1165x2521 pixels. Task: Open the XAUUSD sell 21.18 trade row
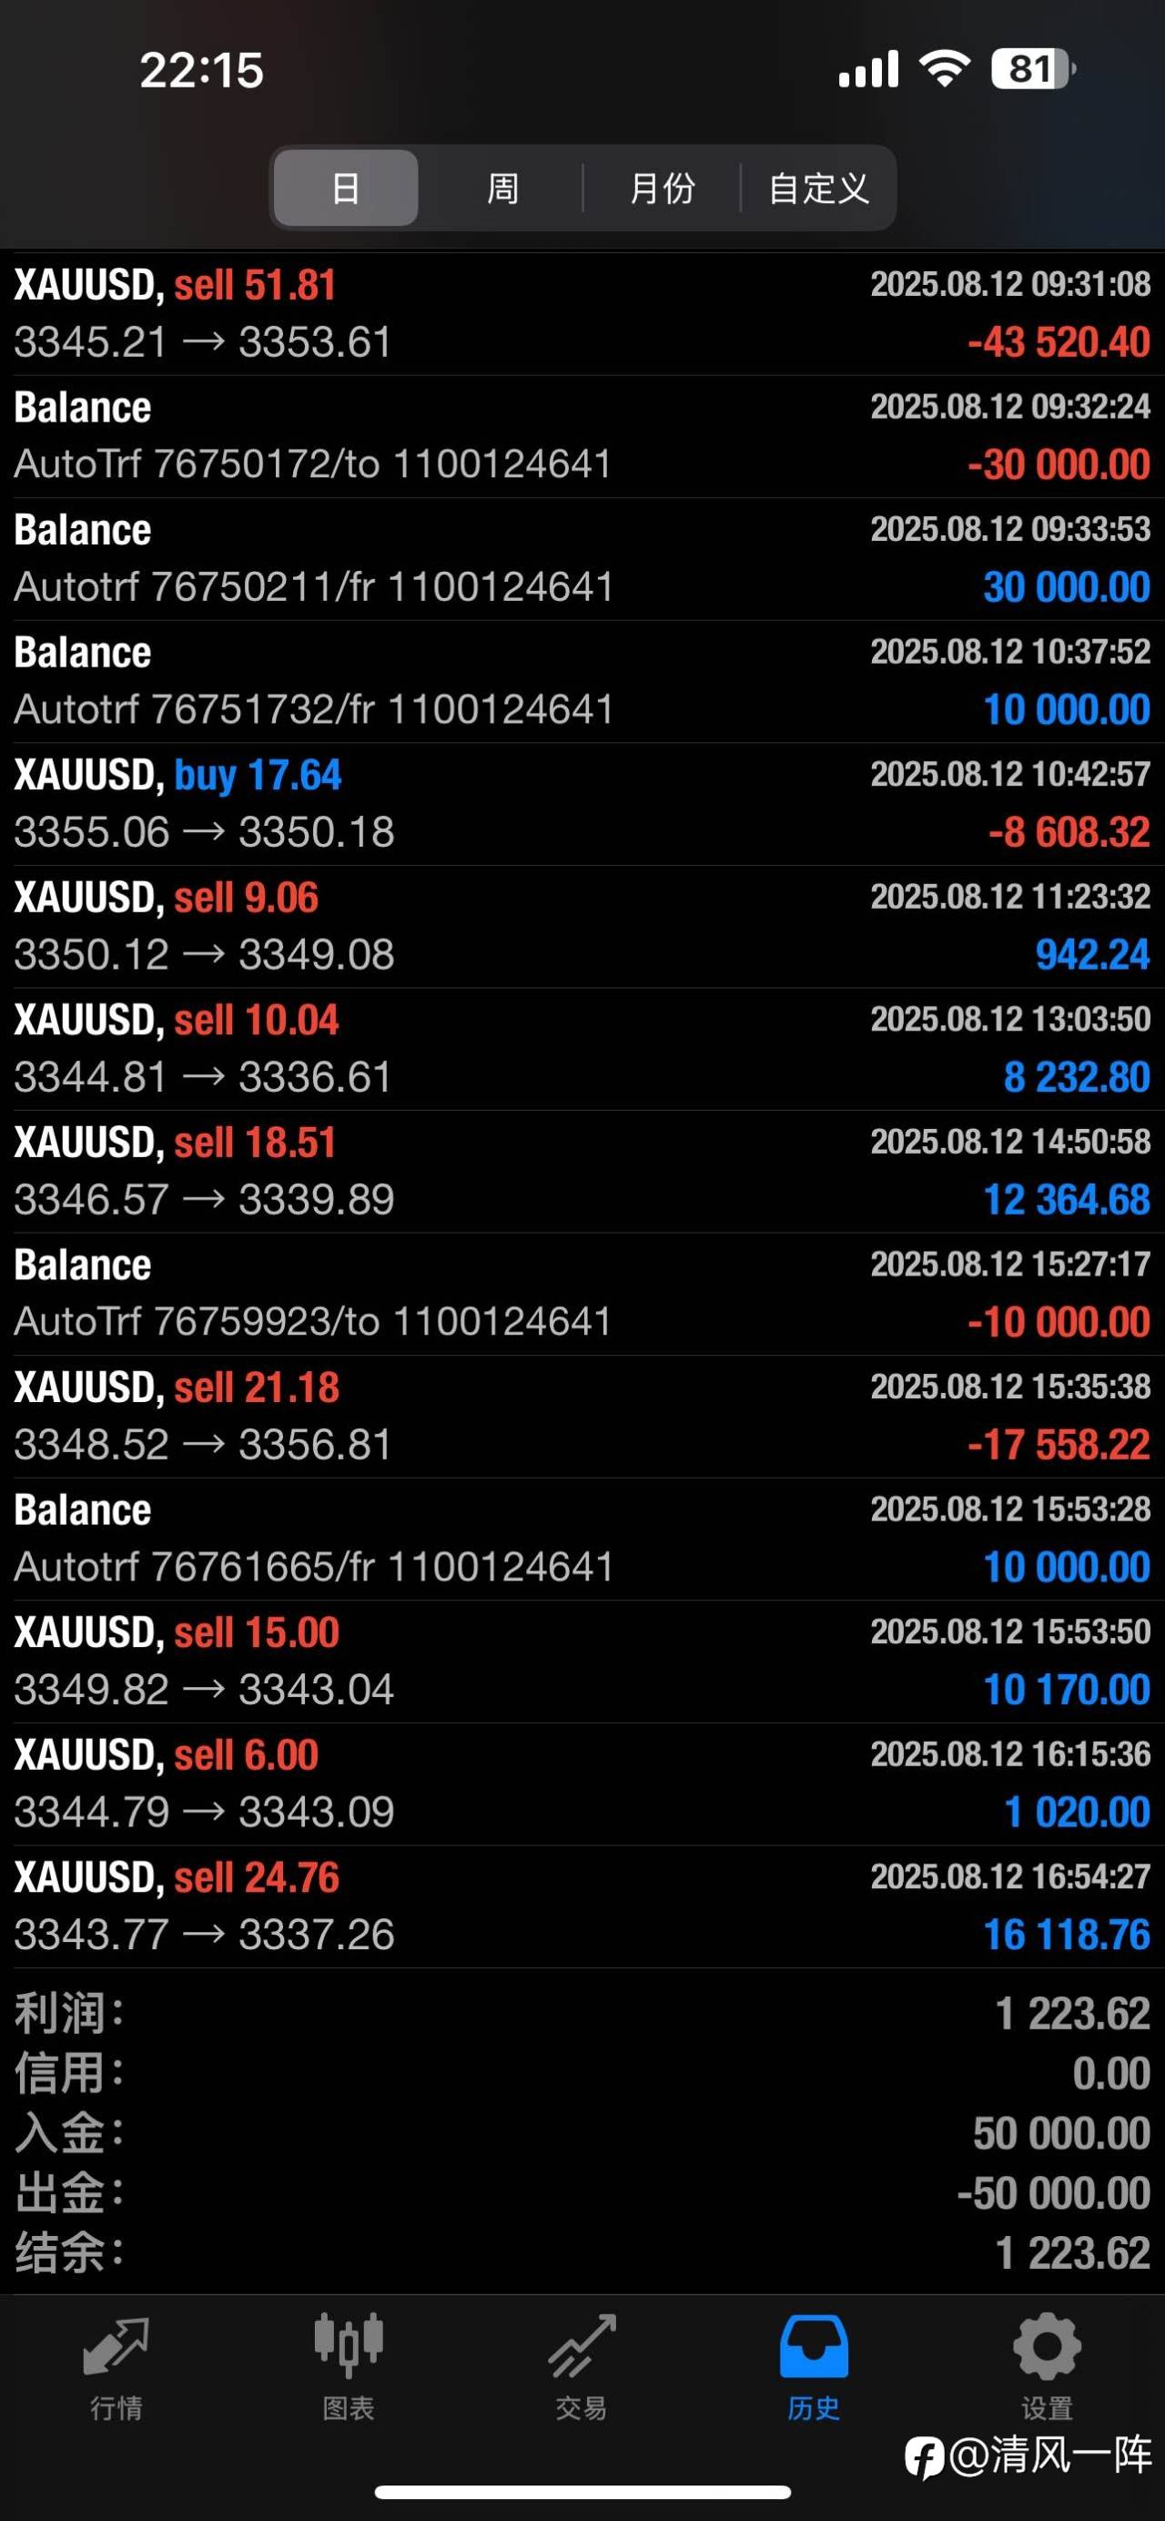coord(582,1416)
